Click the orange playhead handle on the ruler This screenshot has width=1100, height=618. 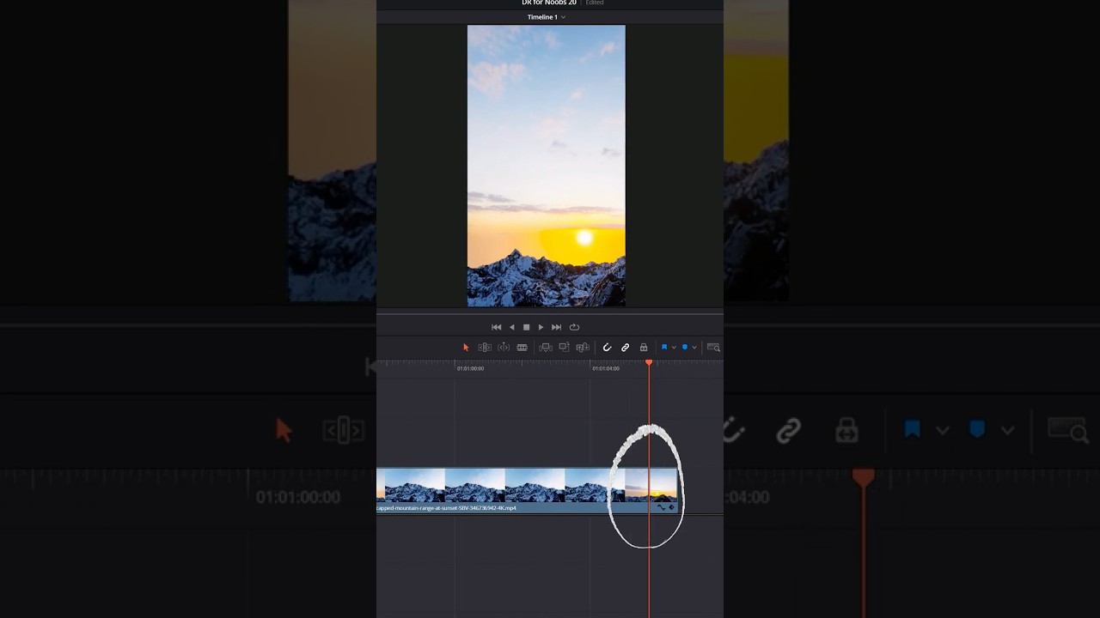coord(649,363)
